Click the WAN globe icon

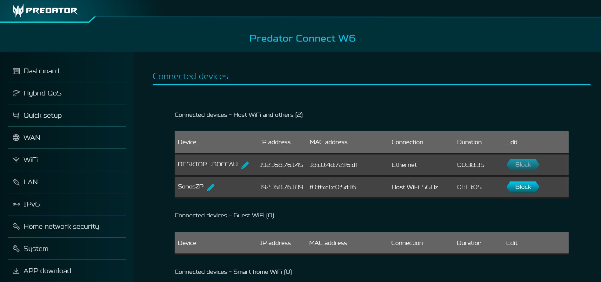(16, 138)
